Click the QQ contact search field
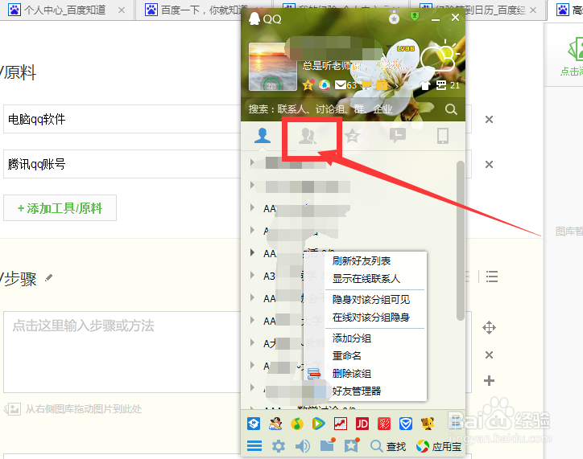 point(344,109)
